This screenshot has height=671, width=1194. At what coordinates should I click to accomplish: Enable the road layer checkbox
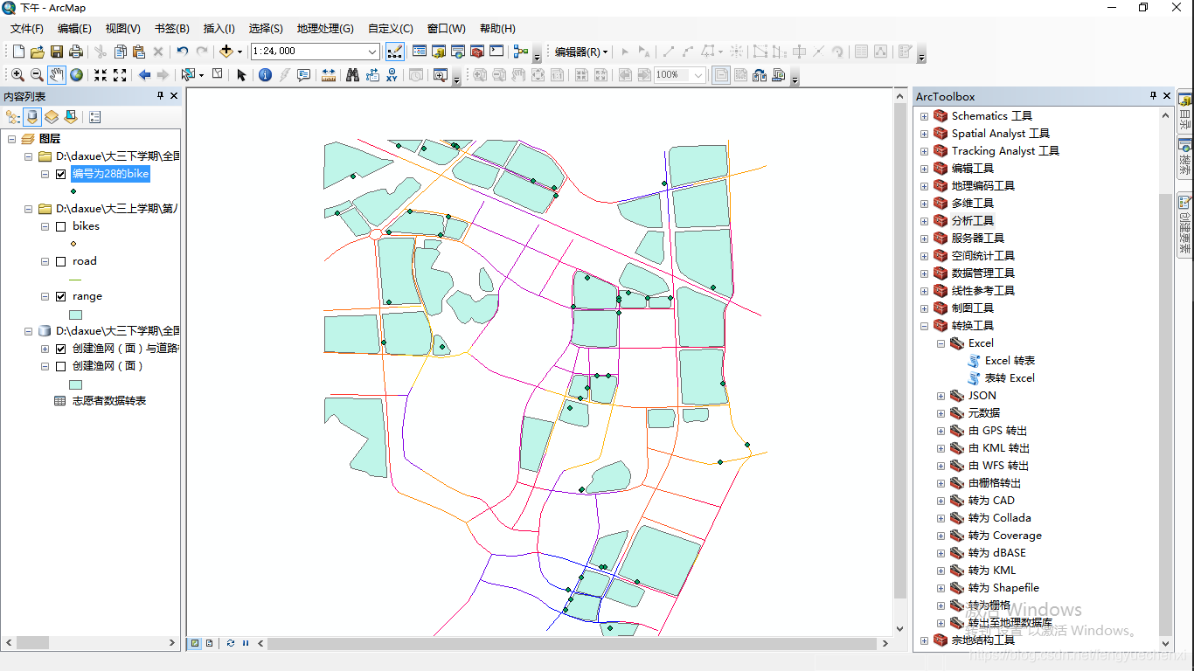[60, 261]
